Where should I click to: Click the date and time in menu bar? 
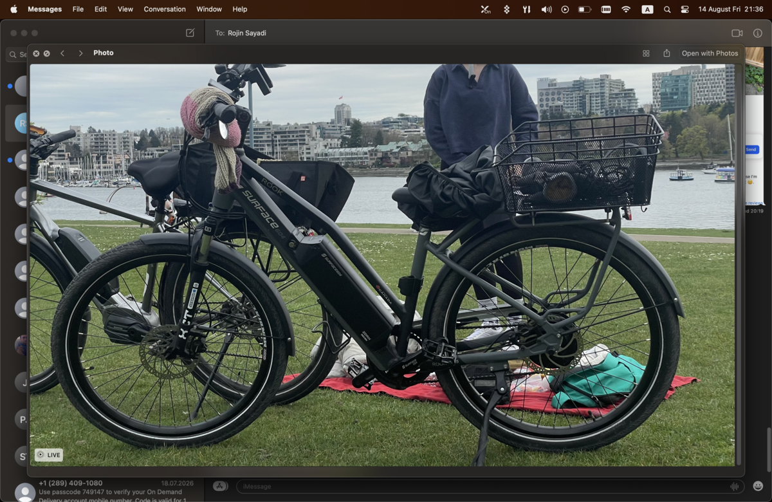pos(731,9)
